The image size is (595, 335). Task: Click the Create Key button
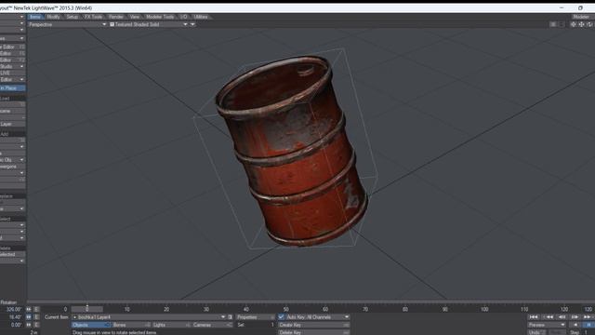pos(313,325)
